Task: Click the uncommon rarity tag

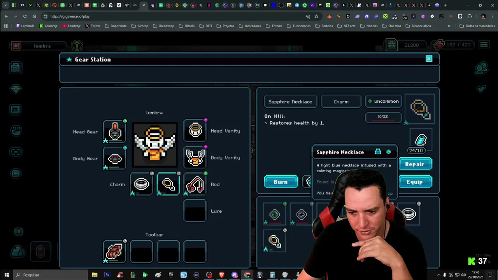Action: [x=383, y=101]
